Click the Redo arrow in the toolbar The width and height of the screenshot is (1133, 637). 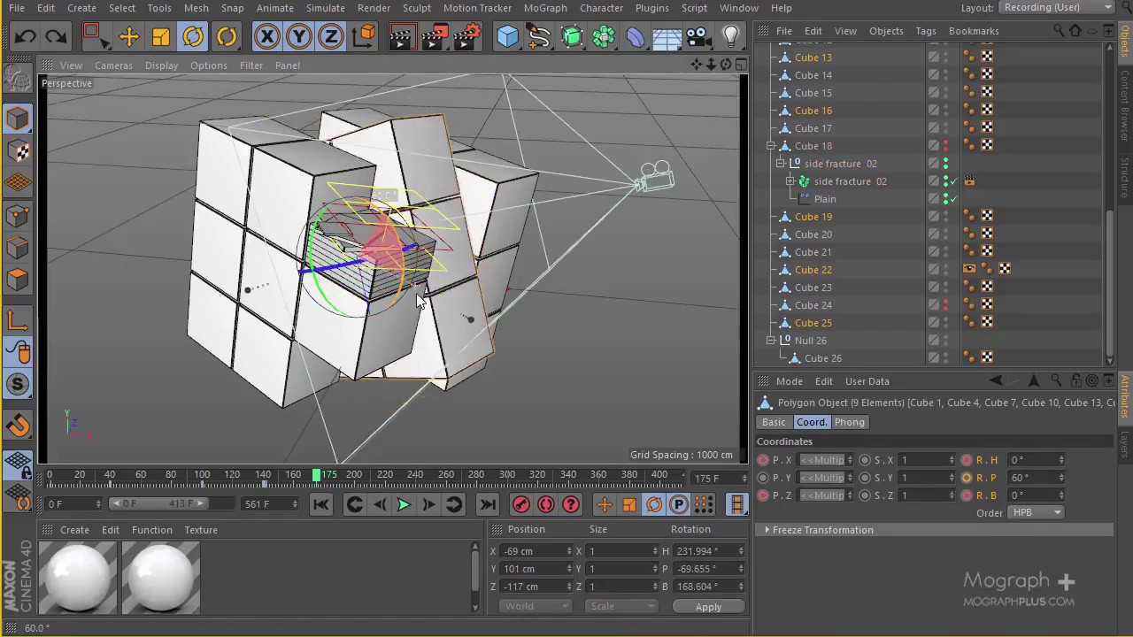[56, 36]
